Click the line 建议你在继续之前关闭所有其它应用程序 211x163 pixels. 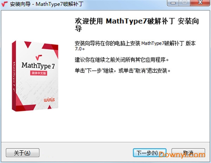(122, 60)
